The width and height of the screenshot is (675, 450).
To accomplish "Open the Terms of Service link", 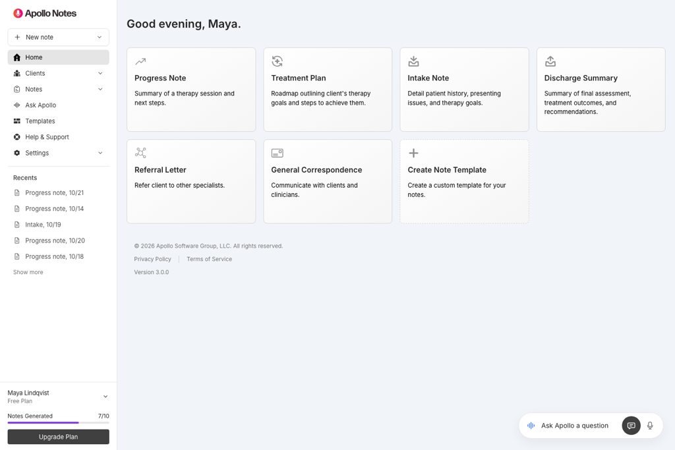I will click(x=209, y=259).
